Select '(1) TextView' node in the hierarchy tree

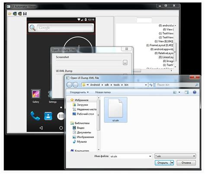coord(166,33)
